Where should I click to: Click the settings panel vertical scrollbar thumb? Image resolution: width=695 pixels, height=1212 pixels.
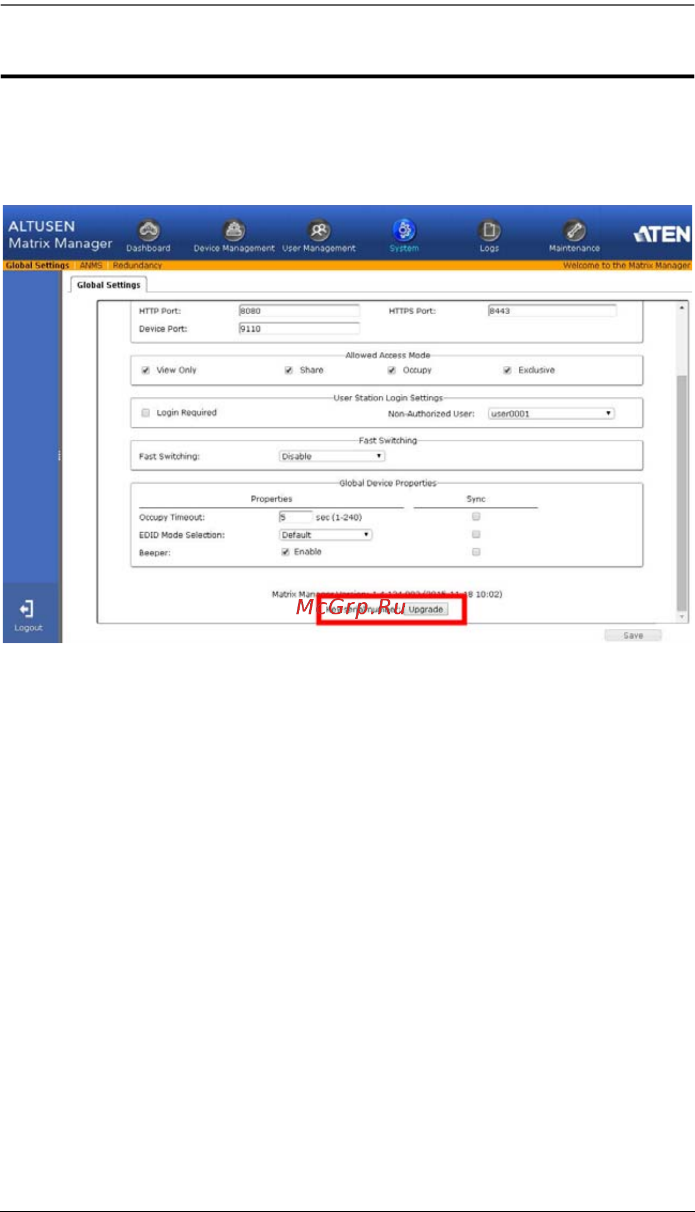(x=682, y=493)
